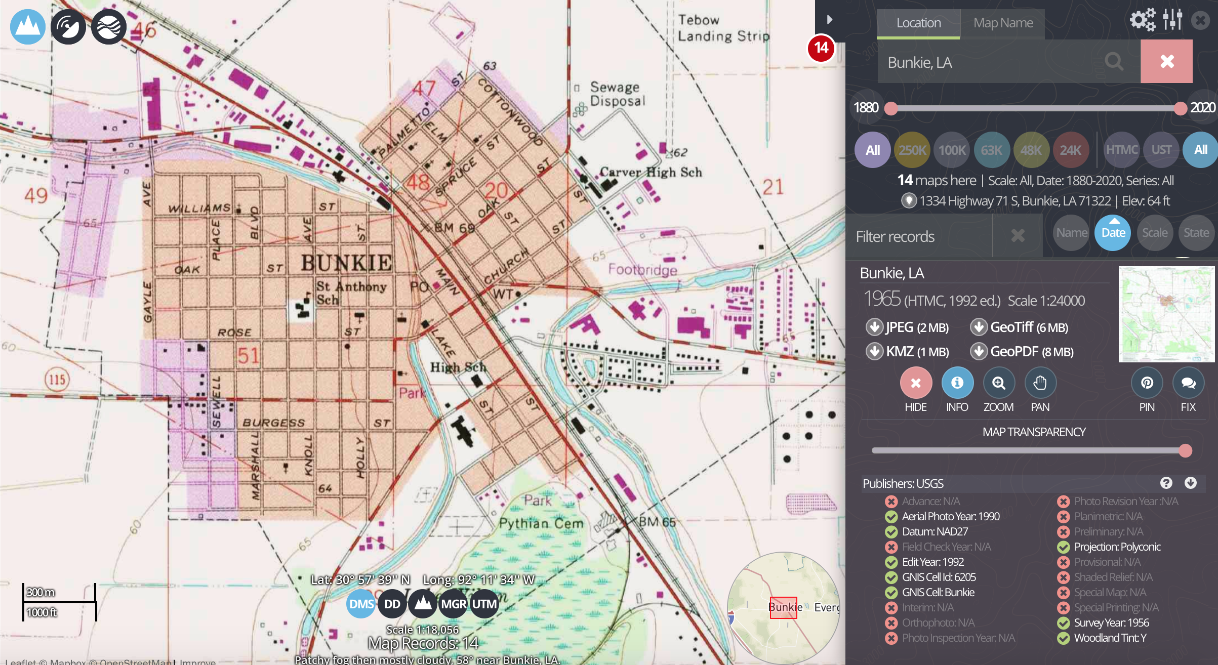Toggle the weather radar overlay icon
This screenshot has width=1218, height=665.
tap(68, 27)
